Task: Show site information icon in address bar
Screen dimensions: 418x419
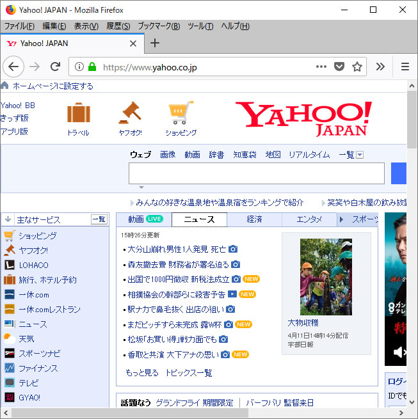Action: (79, 67)
